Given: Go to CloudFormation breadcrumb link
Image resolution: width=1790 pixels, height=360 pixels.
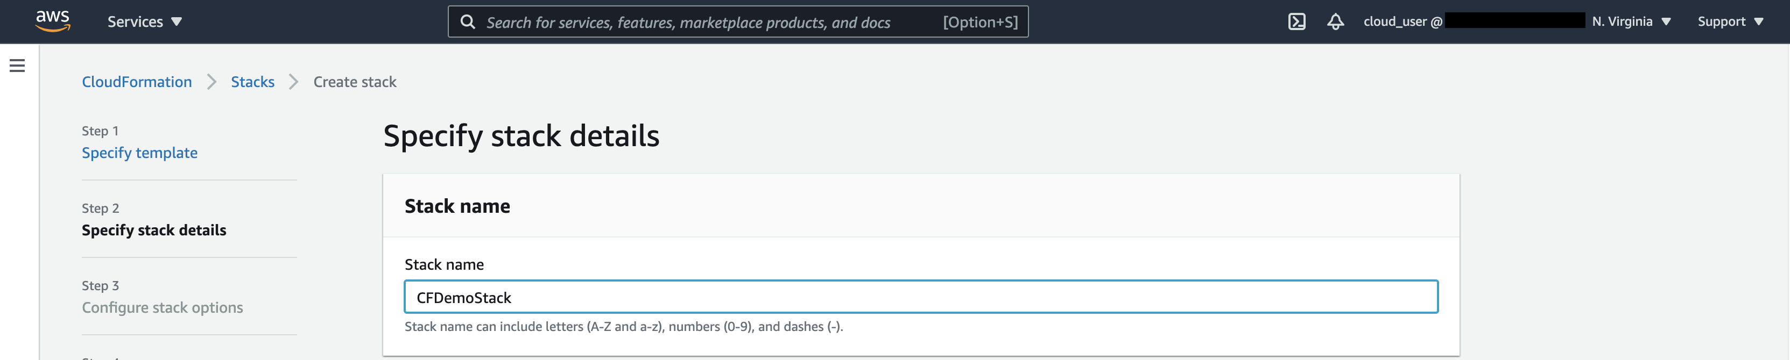Looking at the screenshot, I should [137, 82].
